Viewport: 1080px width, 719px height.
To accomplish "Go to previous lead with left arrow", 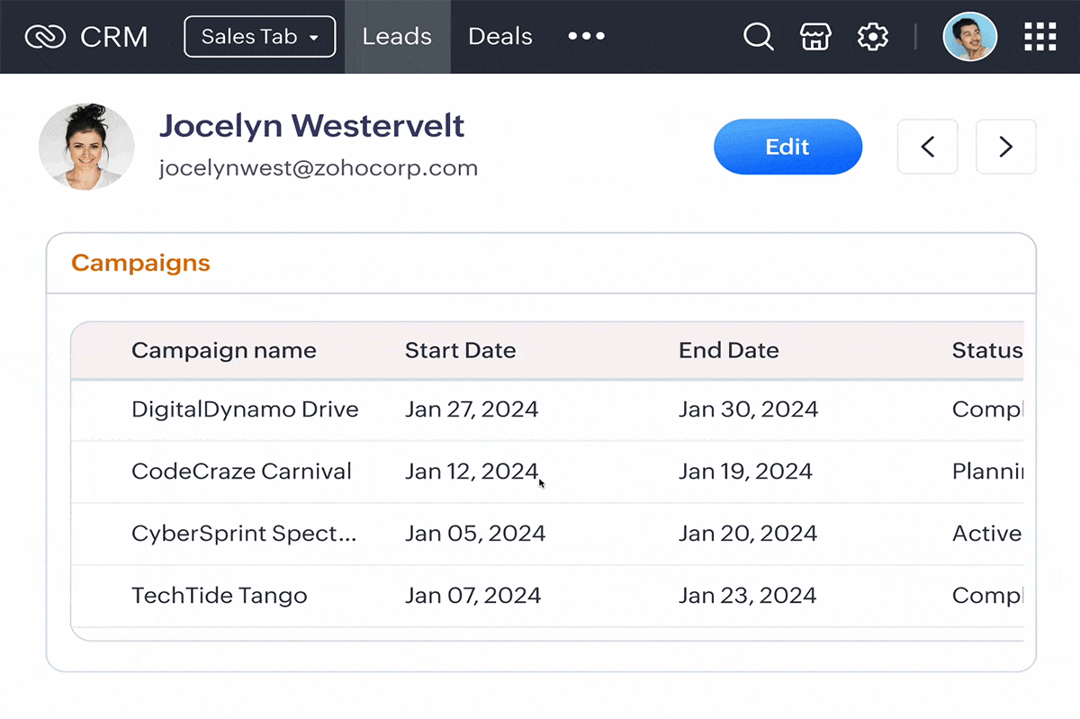I will tap(927, 147).
